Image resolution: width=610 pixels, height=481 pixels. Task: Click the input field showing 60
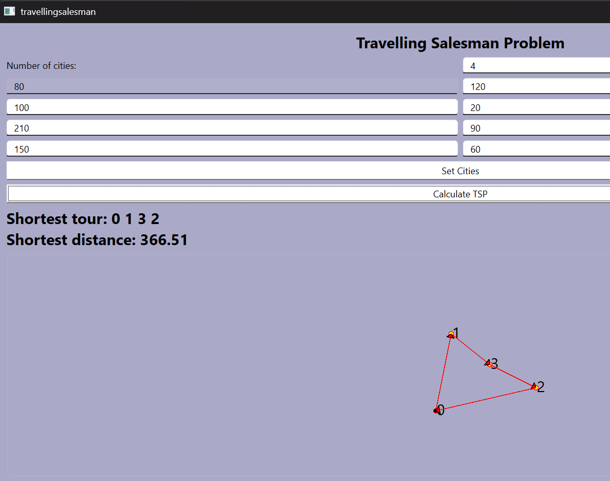click(x=537, y=149)
